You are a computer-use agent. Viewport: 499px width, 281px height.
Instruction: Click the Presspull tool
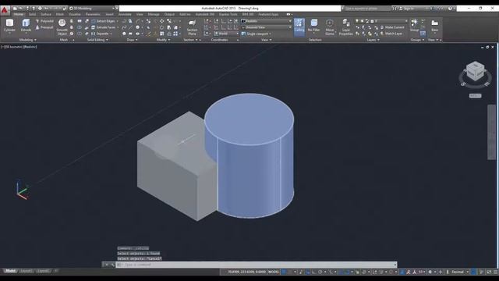(x=44, y=27)
